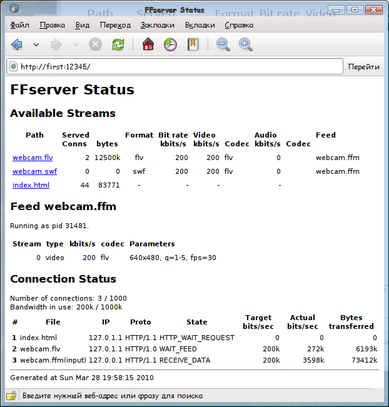Click the 'Running as pid 31481.' text

click(49, 226)
